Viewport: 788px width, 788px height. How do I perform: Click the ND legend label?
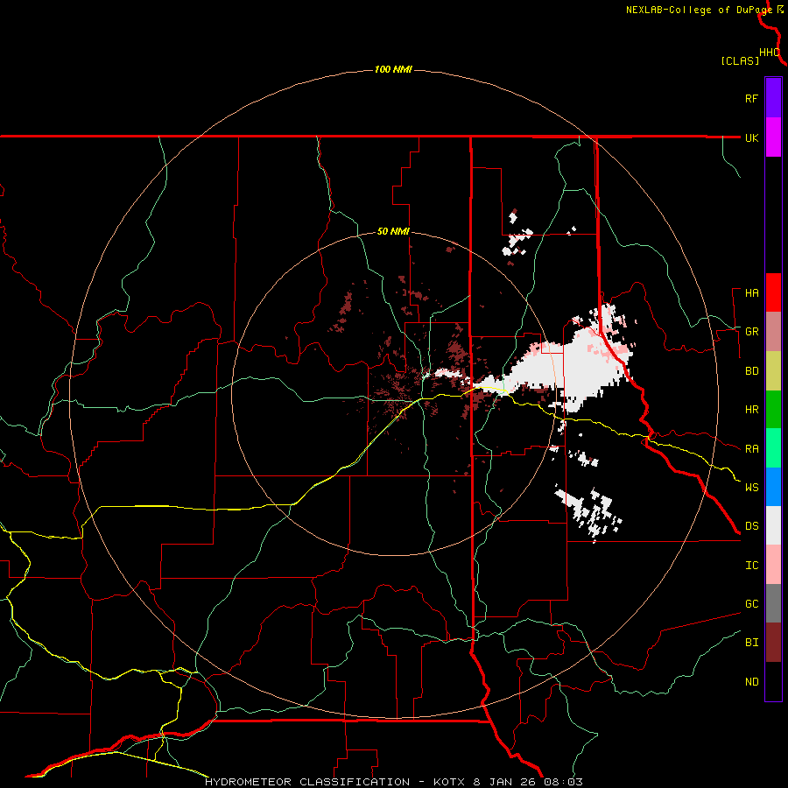(x=751, y=682)
